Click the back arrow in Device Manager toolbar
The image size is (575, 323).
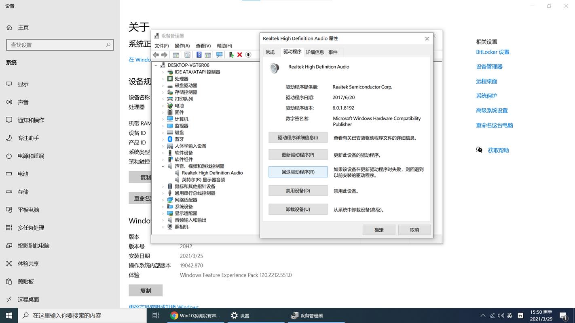point(156,55)
